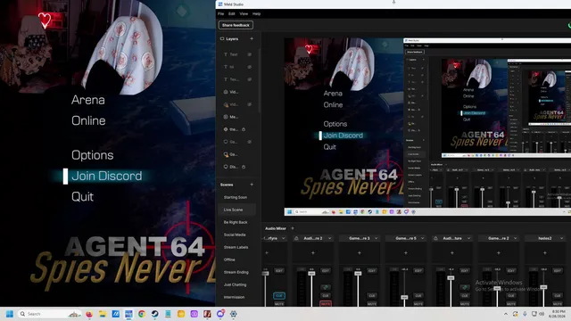Click the green link icon on 'Audi...re 2' track

click(x=326, y=287)
